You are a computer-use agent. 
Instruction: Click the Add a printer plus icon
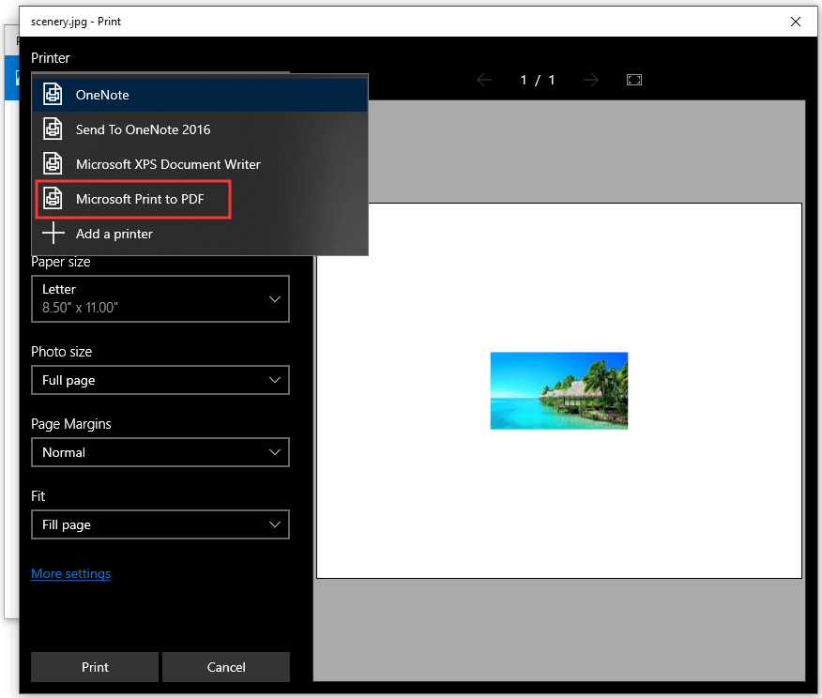click(x=53, y=233)
